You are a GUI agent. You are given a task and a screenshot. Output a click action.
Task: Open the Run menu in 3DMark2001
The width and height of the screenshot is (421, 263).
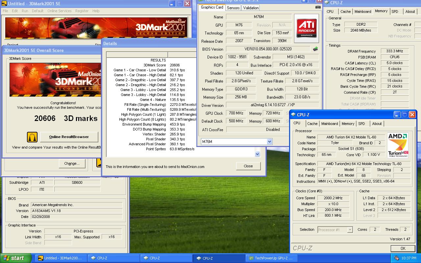[x=25, y=11]
